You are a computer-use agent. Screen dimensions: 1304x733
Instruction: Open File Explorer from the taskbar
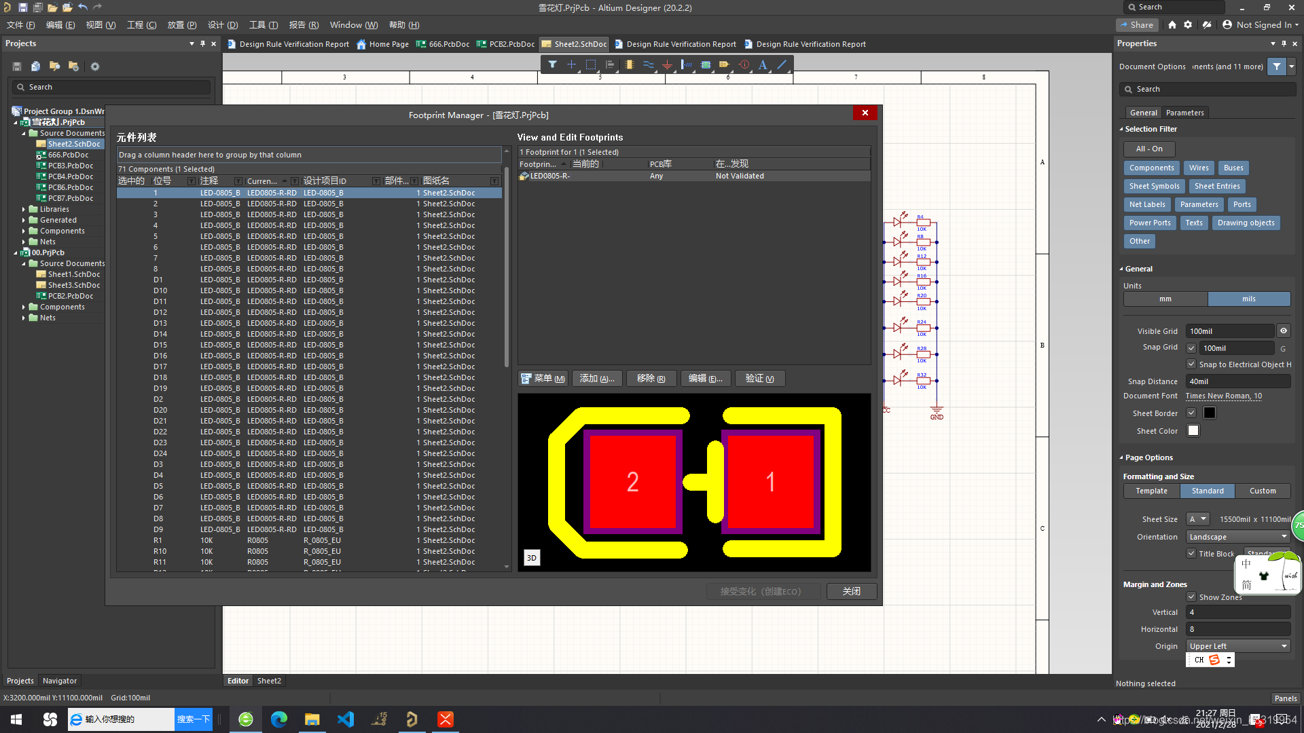click(x=312, y=719)
